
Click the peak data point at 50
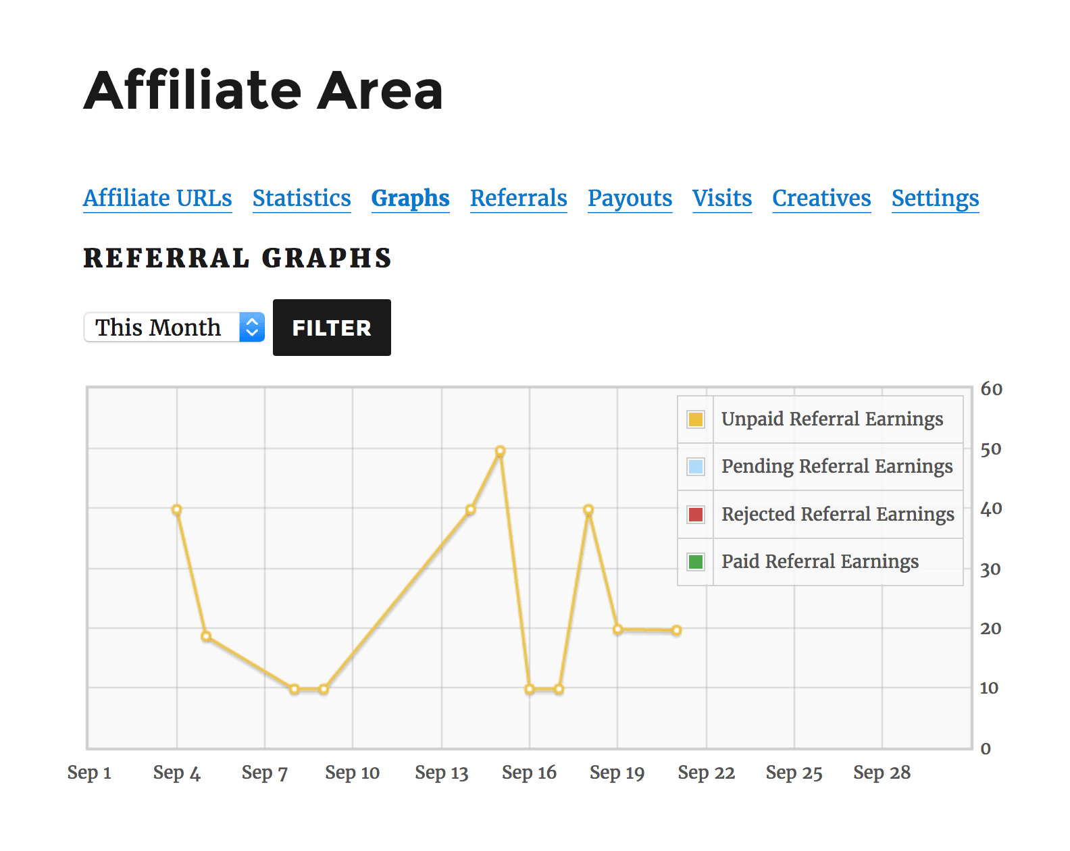500,451
